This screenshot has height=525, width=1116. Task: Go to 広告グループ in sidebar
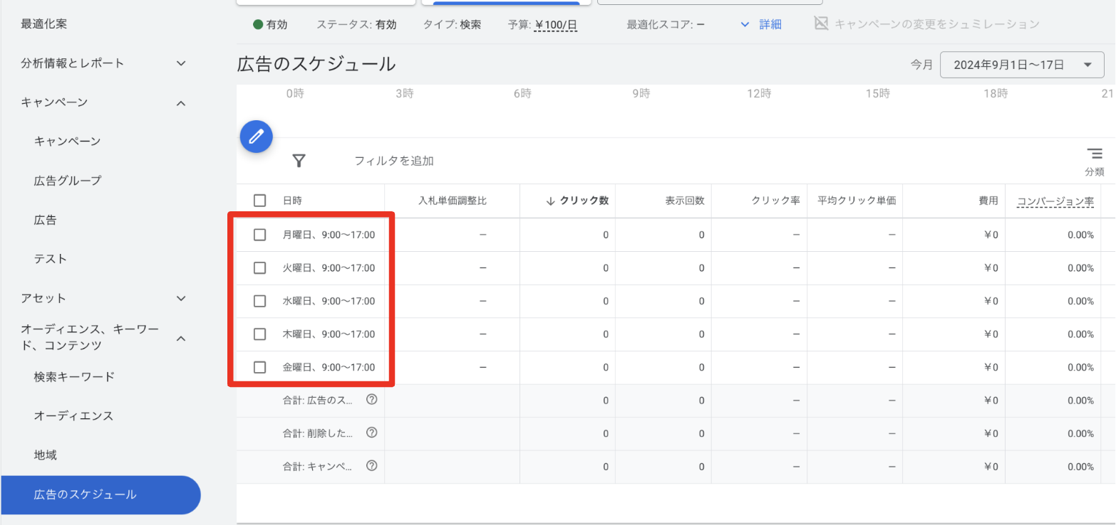(x=67, y=181)
